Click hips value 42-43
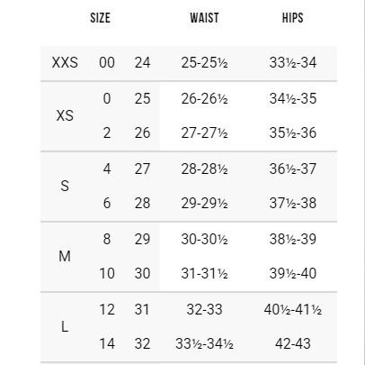Screen dimensions: 365x365 click(293, 343)
